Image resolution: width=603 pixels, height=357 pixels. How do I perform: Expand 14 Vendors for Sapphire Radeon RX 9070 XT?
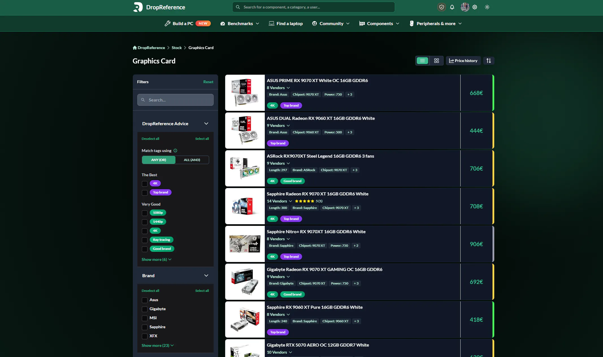pos(279,201)
